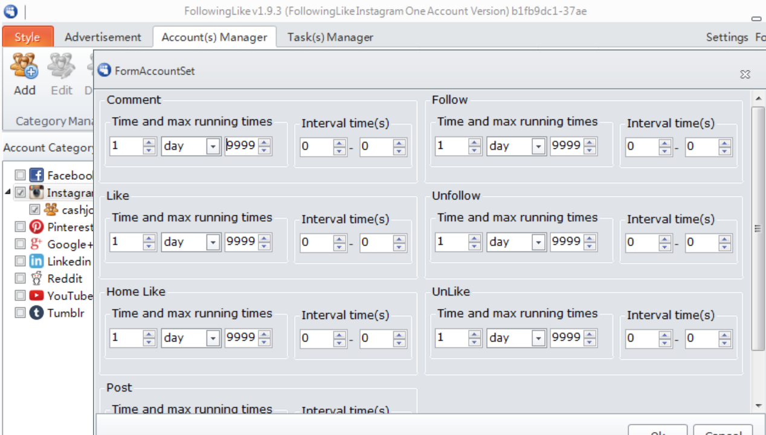Screen dimensions: 766x435
Task: Collapse the Instagram tree node arrow
Action: [8, 192]
